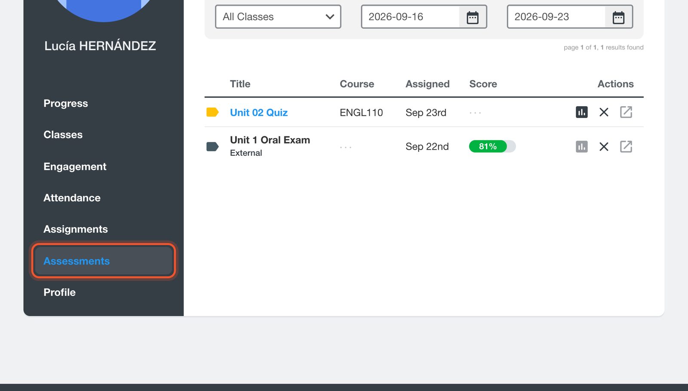
Task: Click the External label under Oral Exam
Action: pyautogui.click(x=246, y=153)
